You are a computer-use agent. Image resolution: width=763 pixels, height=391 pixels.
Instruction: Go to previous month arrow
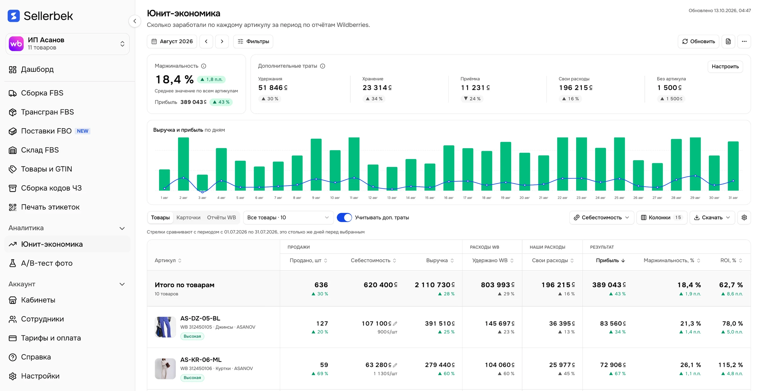pyautogui.click(x=206, y=41)
